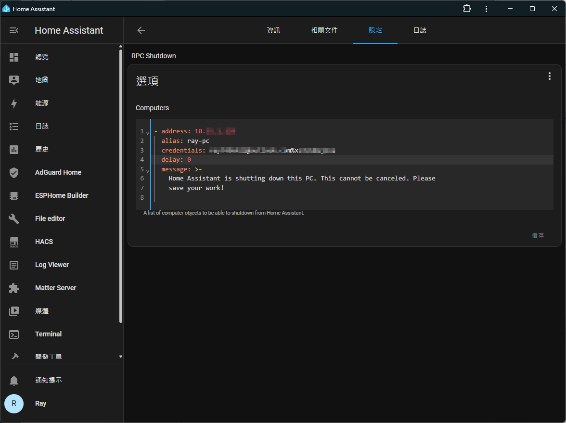Open Matter Server from the sidebar label
This screenshot has height=423, width=566.
tap(56, 288)
